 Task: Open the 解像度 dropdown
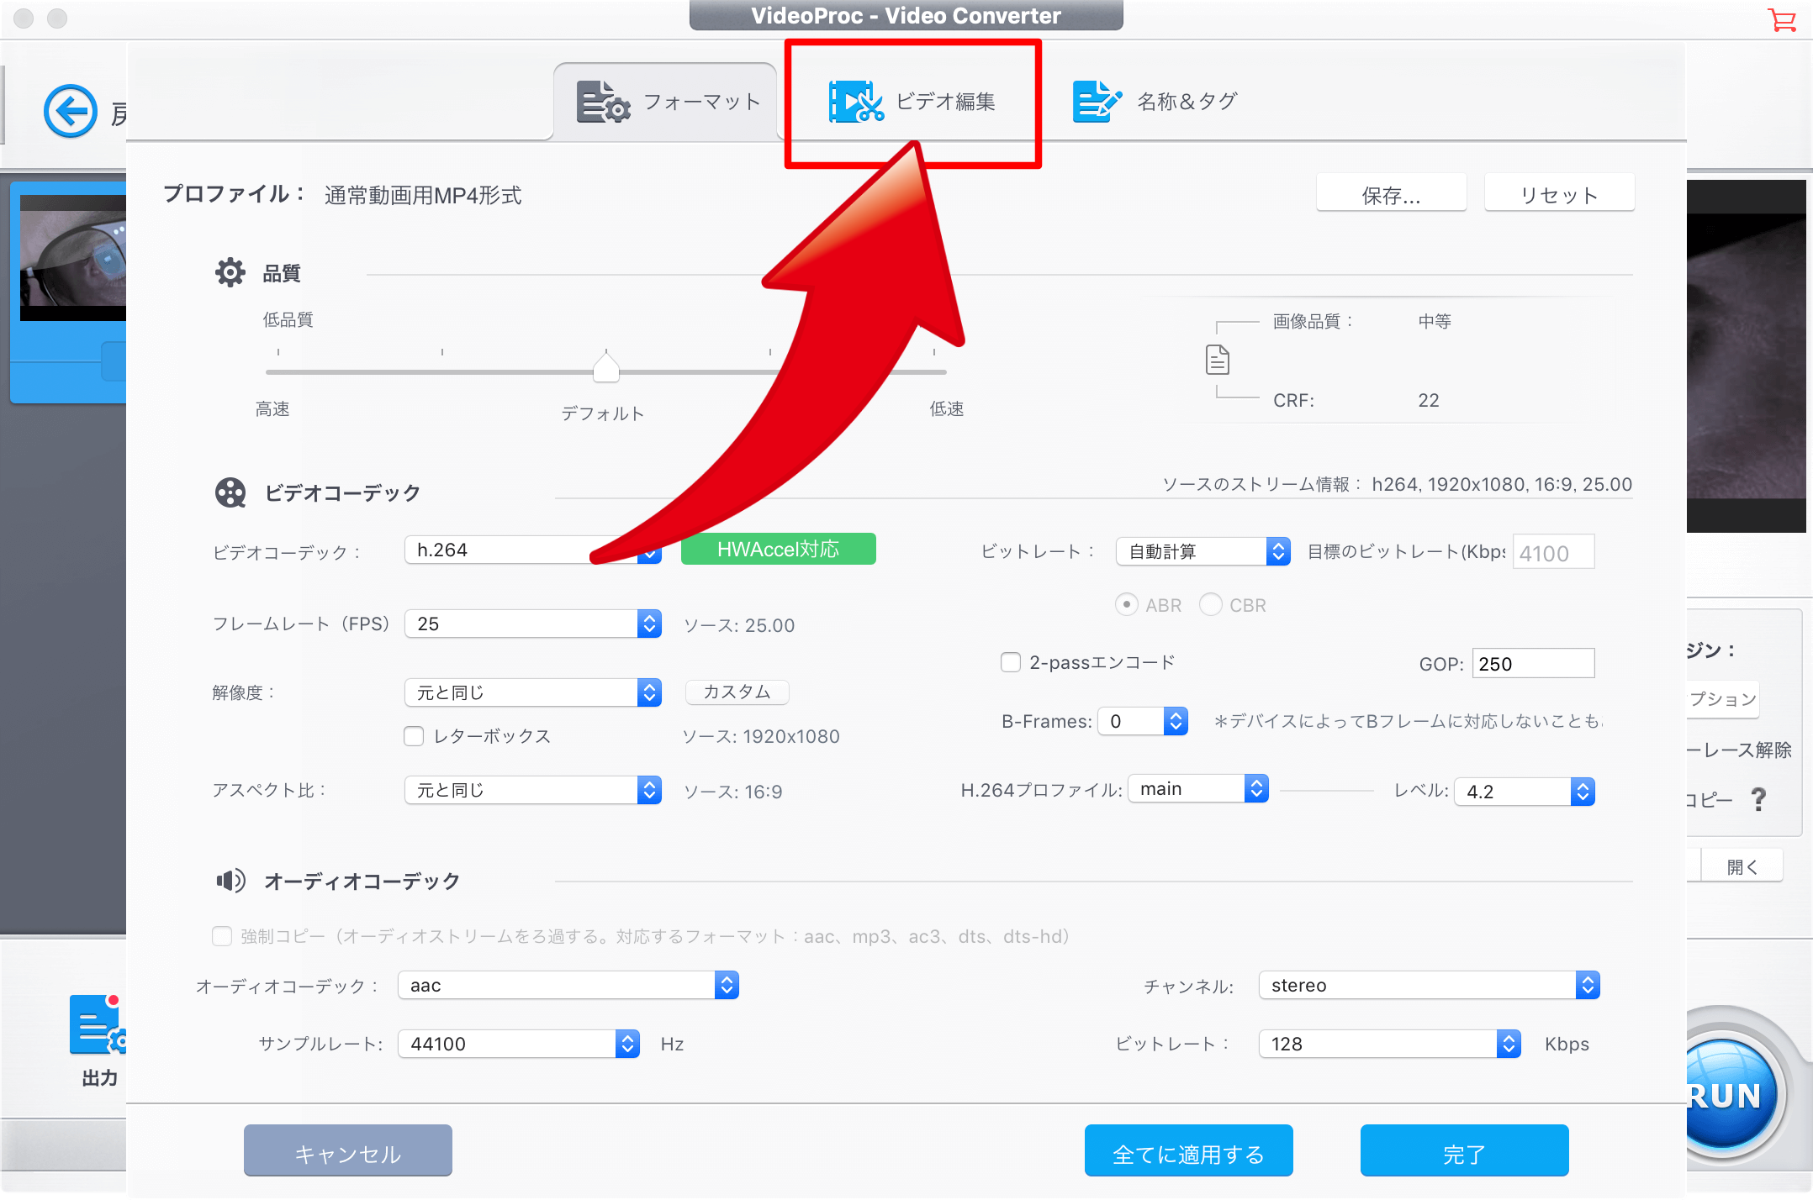pyautogui.click(x=533, y=692)
